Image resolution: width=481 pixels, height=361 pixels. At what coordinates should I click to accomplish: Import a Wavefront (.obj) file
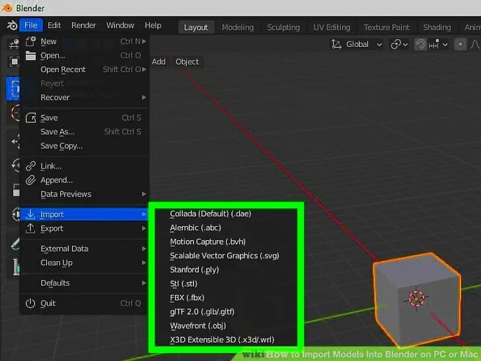pyautogui.click(x=226, y=326)
